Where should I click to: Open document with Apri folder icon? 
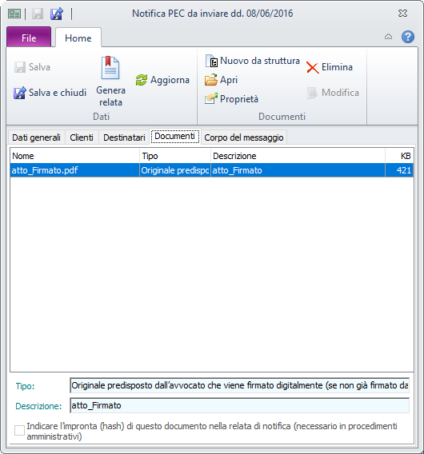(x=211, y=80)
